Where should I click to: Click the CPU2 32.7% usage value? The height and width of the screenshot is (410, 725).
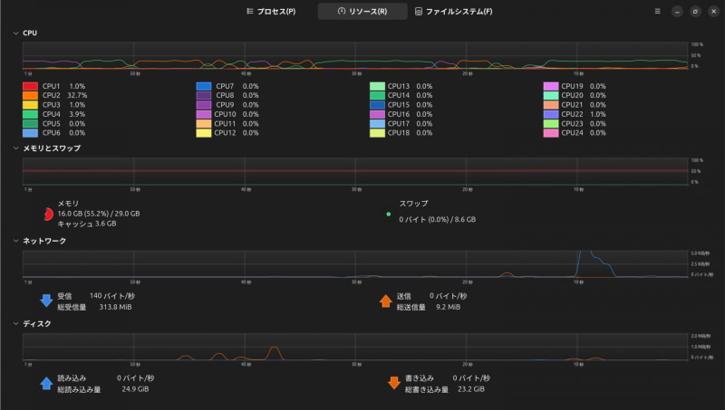(77, 96)
